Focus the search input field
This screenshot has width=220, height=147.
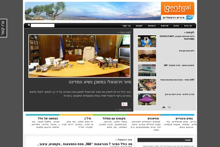[43, 25]
